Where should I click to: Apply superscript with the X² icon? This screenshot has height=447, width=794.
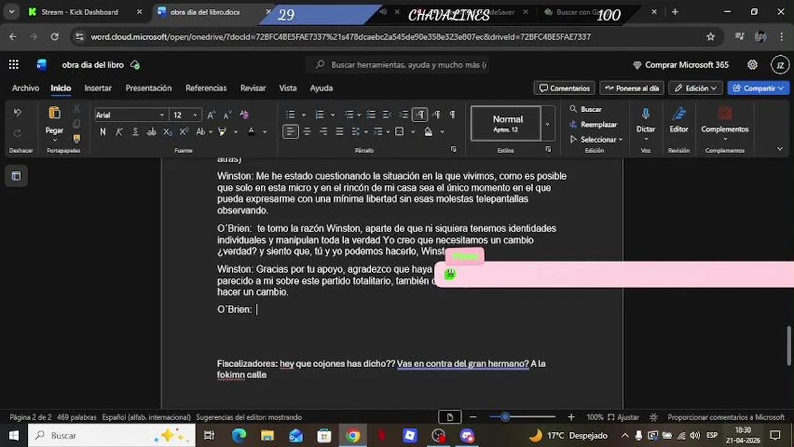pos(184,132)
